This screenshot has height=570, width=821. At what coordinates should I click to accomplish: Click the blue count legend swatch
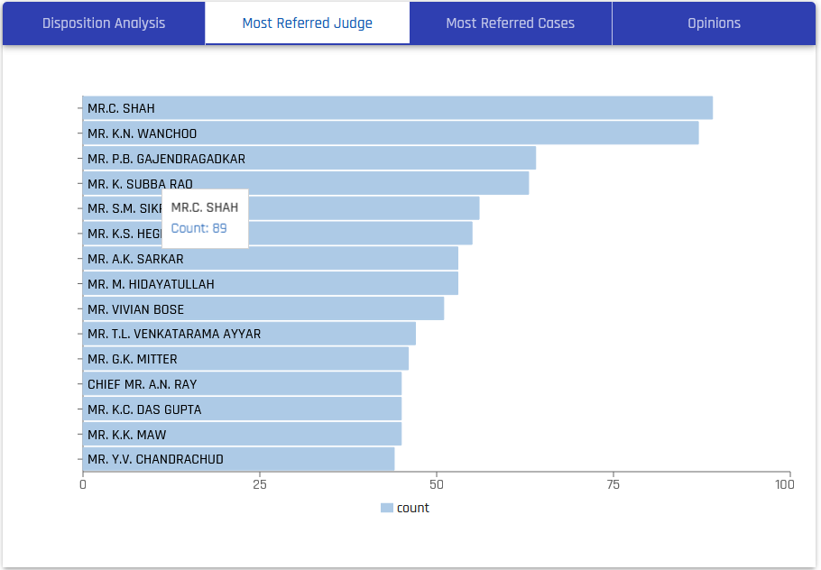point(387,509)
